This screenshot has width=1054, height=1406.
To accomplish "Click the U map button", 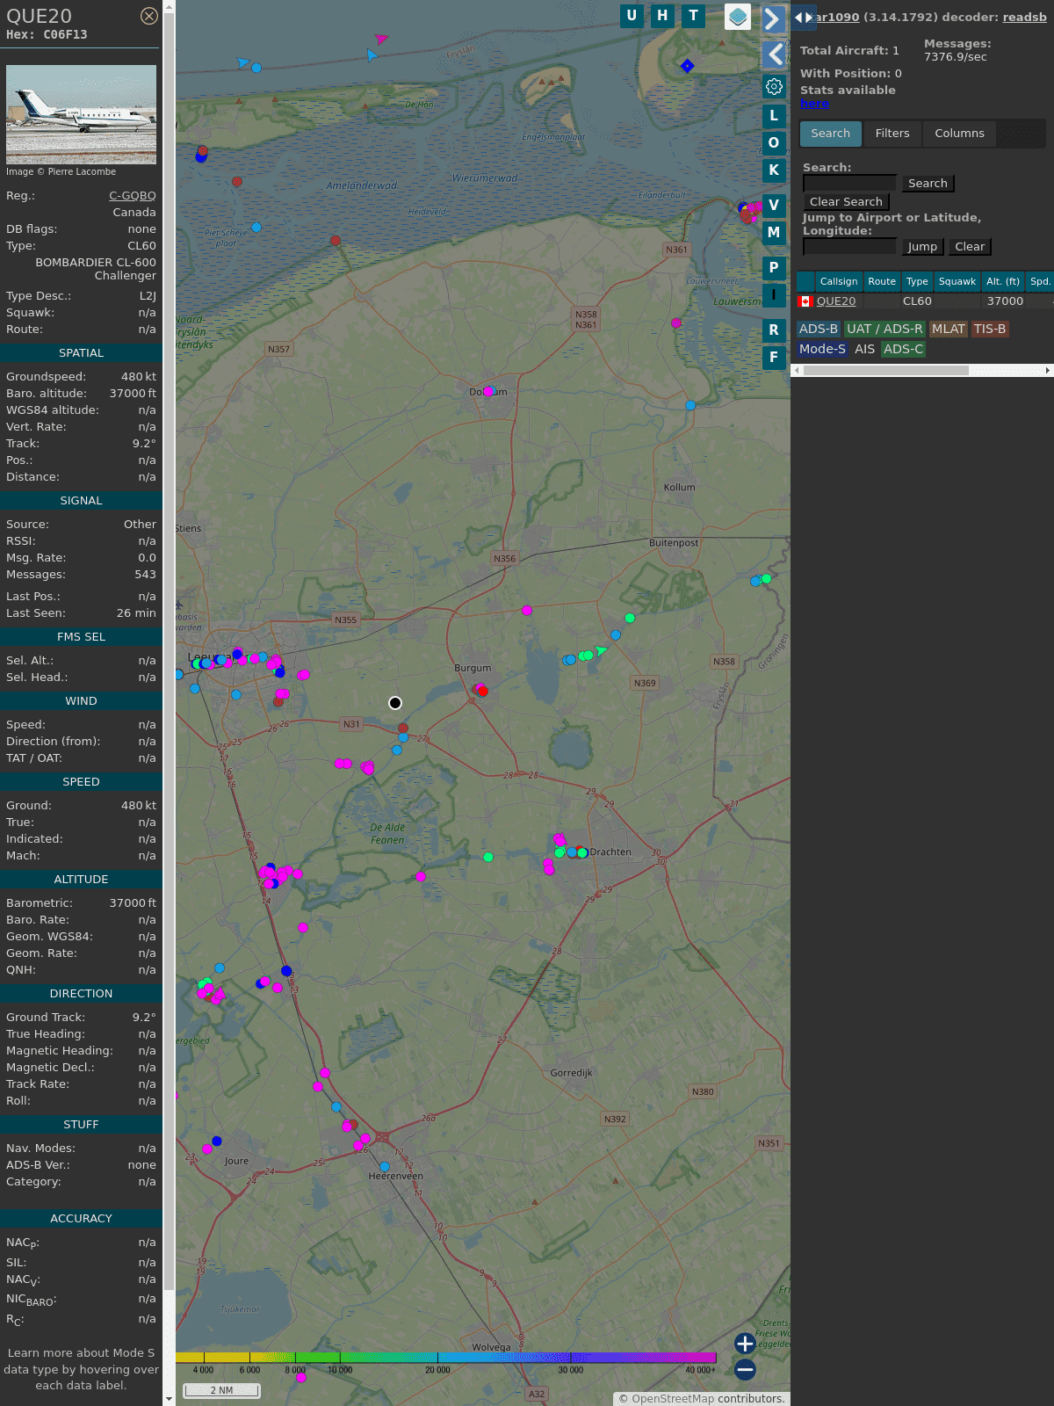I will pos(632,16).
